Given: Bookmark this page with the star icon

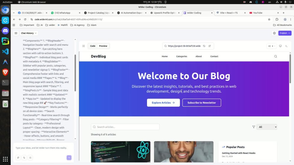Looking at the screenshot, I should (x=269, y=19).
